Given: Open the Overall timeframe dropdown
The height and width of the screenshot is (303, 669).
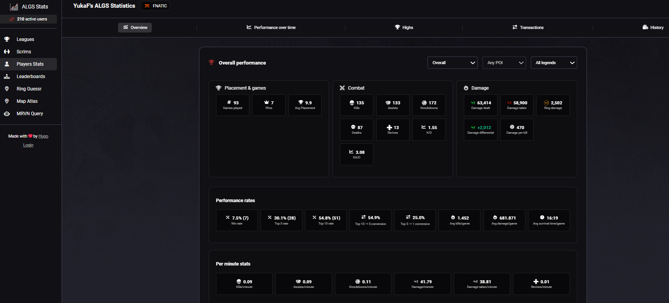Looking at the screenshot, I should (x=452, y=63).
